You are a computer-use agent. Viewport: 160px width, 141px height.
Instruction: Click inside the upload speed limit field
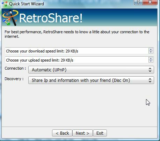pyautogui.click(x=77, y=60)
